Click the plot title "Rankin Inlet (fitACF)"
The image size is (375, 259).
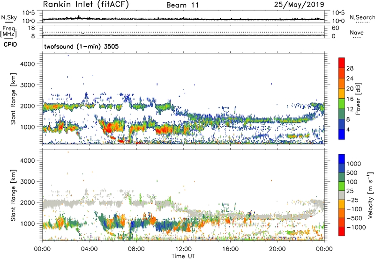point(86,5)
